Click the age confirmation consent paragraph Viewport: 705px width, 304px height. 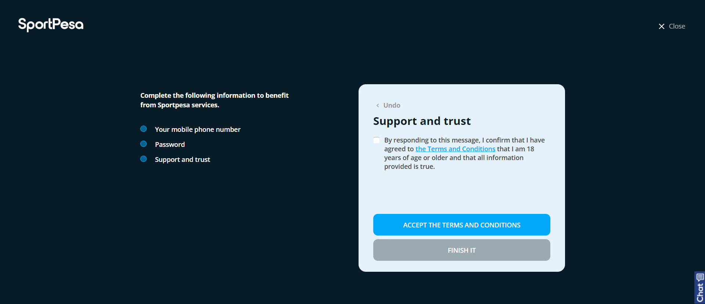click(464, 153)
